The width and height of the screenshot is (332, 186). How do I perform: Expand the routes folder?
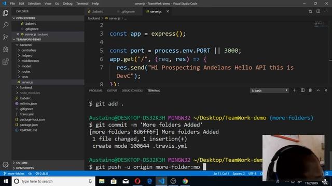tap(48, 71)
